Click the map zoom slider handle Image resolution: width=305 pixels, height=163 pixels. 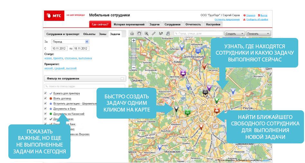(x=134, y=54)
